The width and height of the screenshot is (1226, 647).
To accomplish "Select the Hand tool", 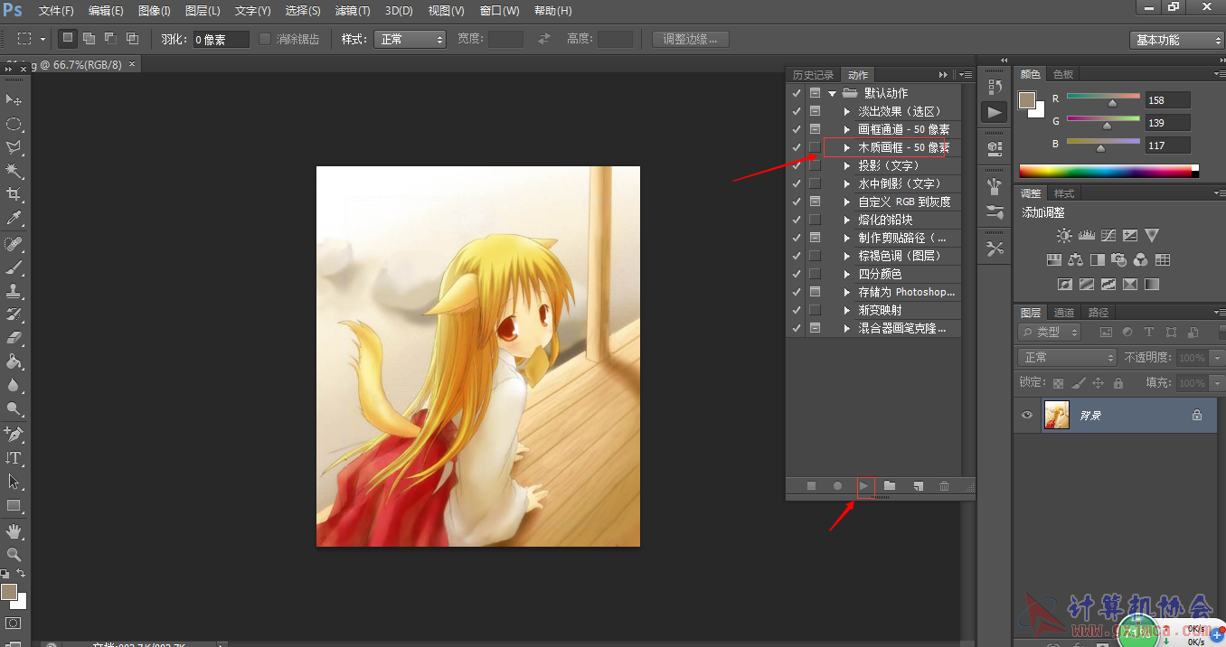I will tap(14, 531).
